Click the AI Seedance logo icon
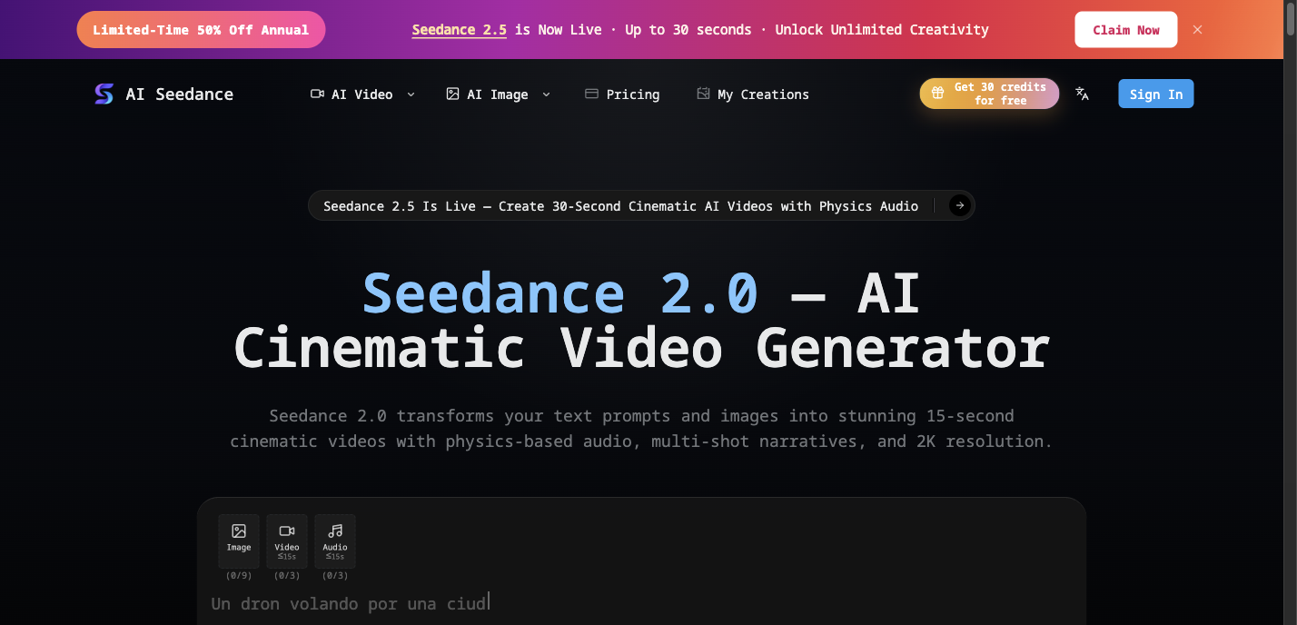The width and height of the screenshot is (1297, 625). click(104, 94)
